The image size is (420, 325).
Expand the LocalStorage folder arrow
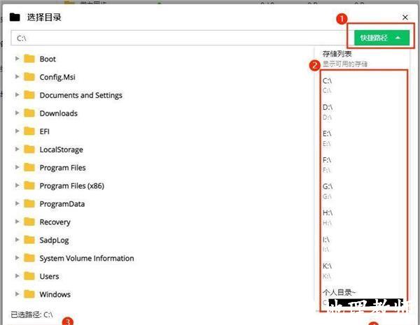(x=17, y=150)
